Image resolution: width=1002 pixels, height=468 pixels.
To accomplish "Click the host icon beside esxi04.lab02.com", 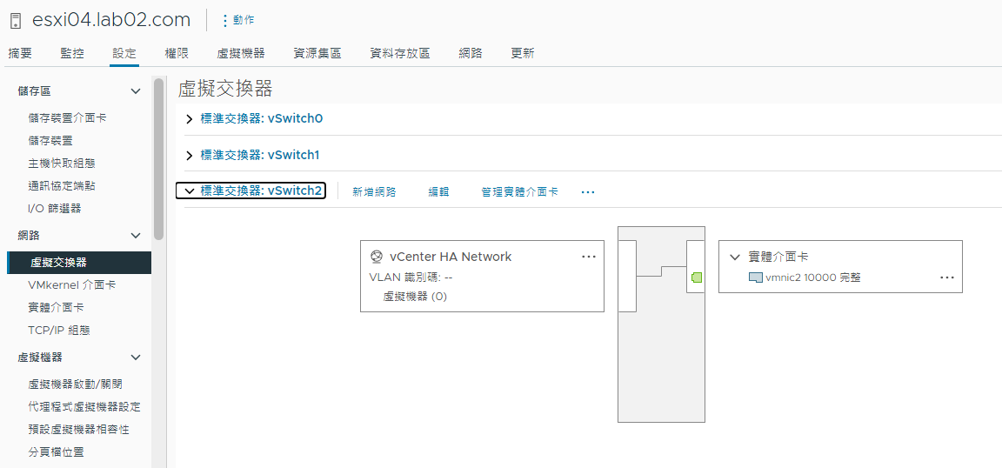I will coord(16,21).
